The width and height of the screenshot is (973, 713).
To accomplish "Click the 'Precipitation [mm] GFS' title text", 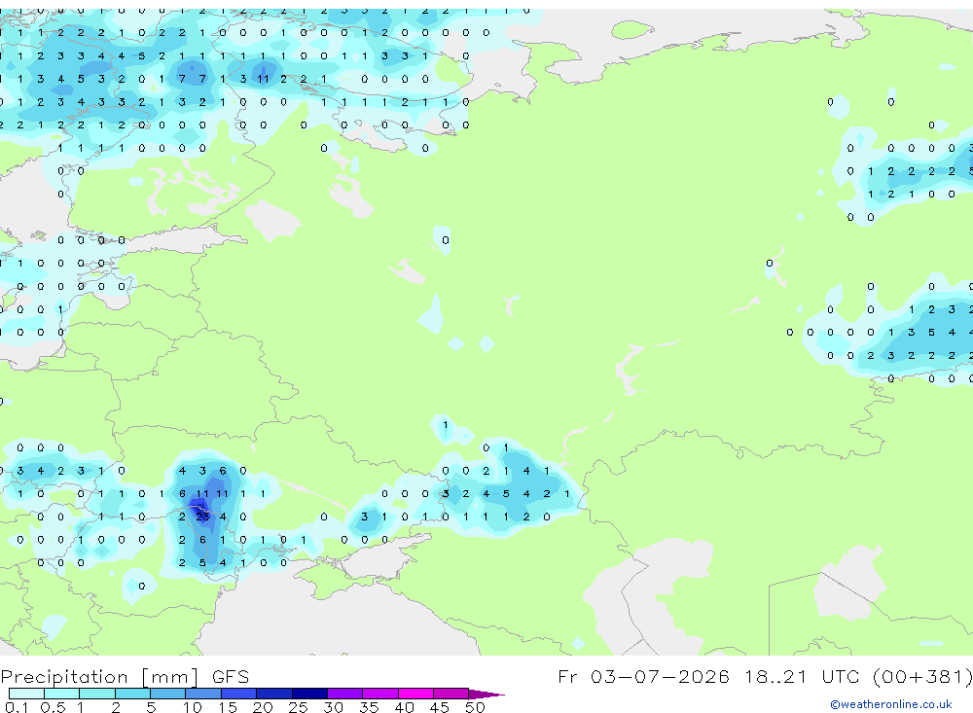I will coord(125,677).
